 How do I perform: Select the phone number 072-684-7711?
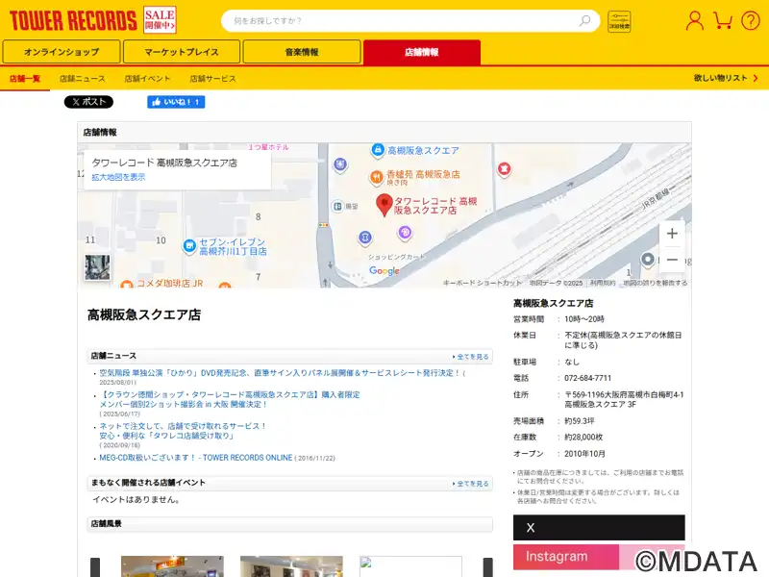coord(587,378)
